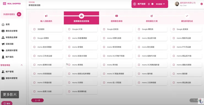Open 促銷活動 in the sidebar
The width and height of the screenshot is (204, 105).
coord(9,44)
